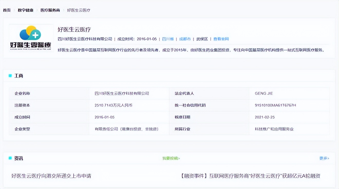This screenshot has width=339, height=189.
Task: Select the 好医生云医疗 page title heading
Action: (x=74, y=29)
